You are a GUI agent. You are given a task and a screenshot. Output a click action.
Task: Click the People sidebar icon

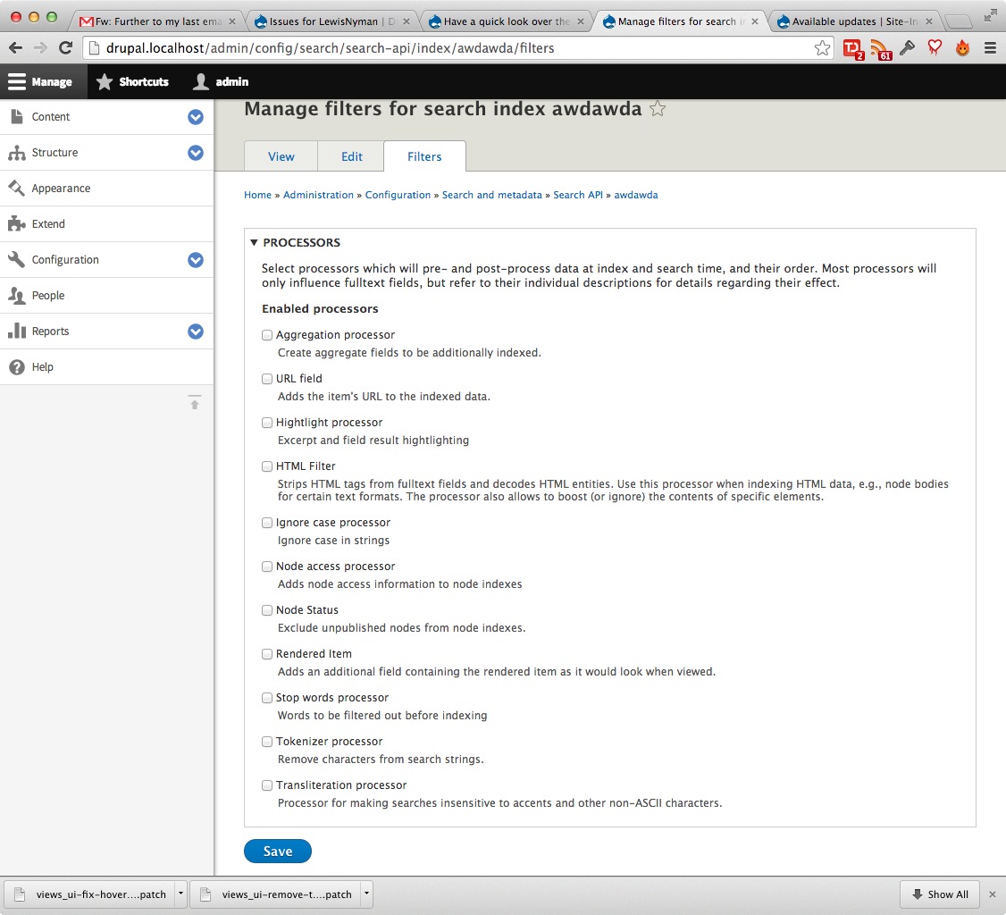[x=17, y=295]
